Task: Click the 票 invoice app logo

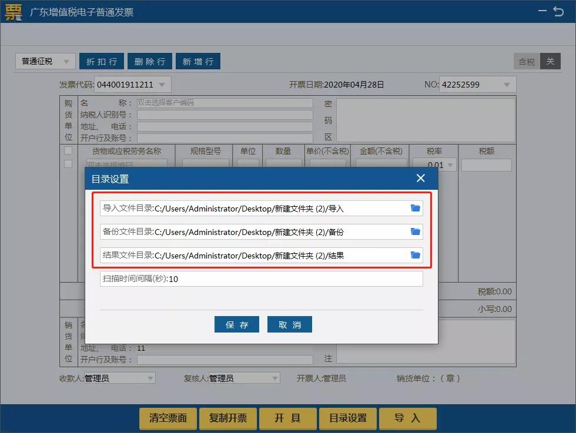Action: click(x=14, y=12)
